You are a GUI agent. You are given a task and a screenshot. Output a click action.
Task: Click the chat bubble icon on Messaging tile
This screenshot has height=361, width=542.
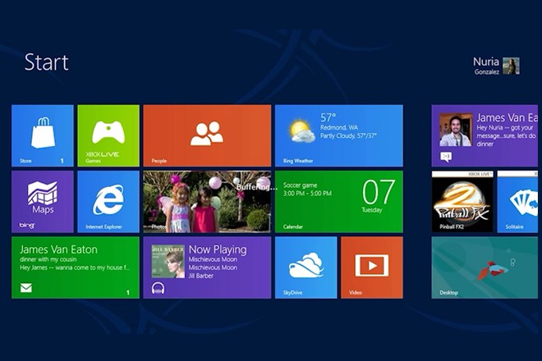446,158
